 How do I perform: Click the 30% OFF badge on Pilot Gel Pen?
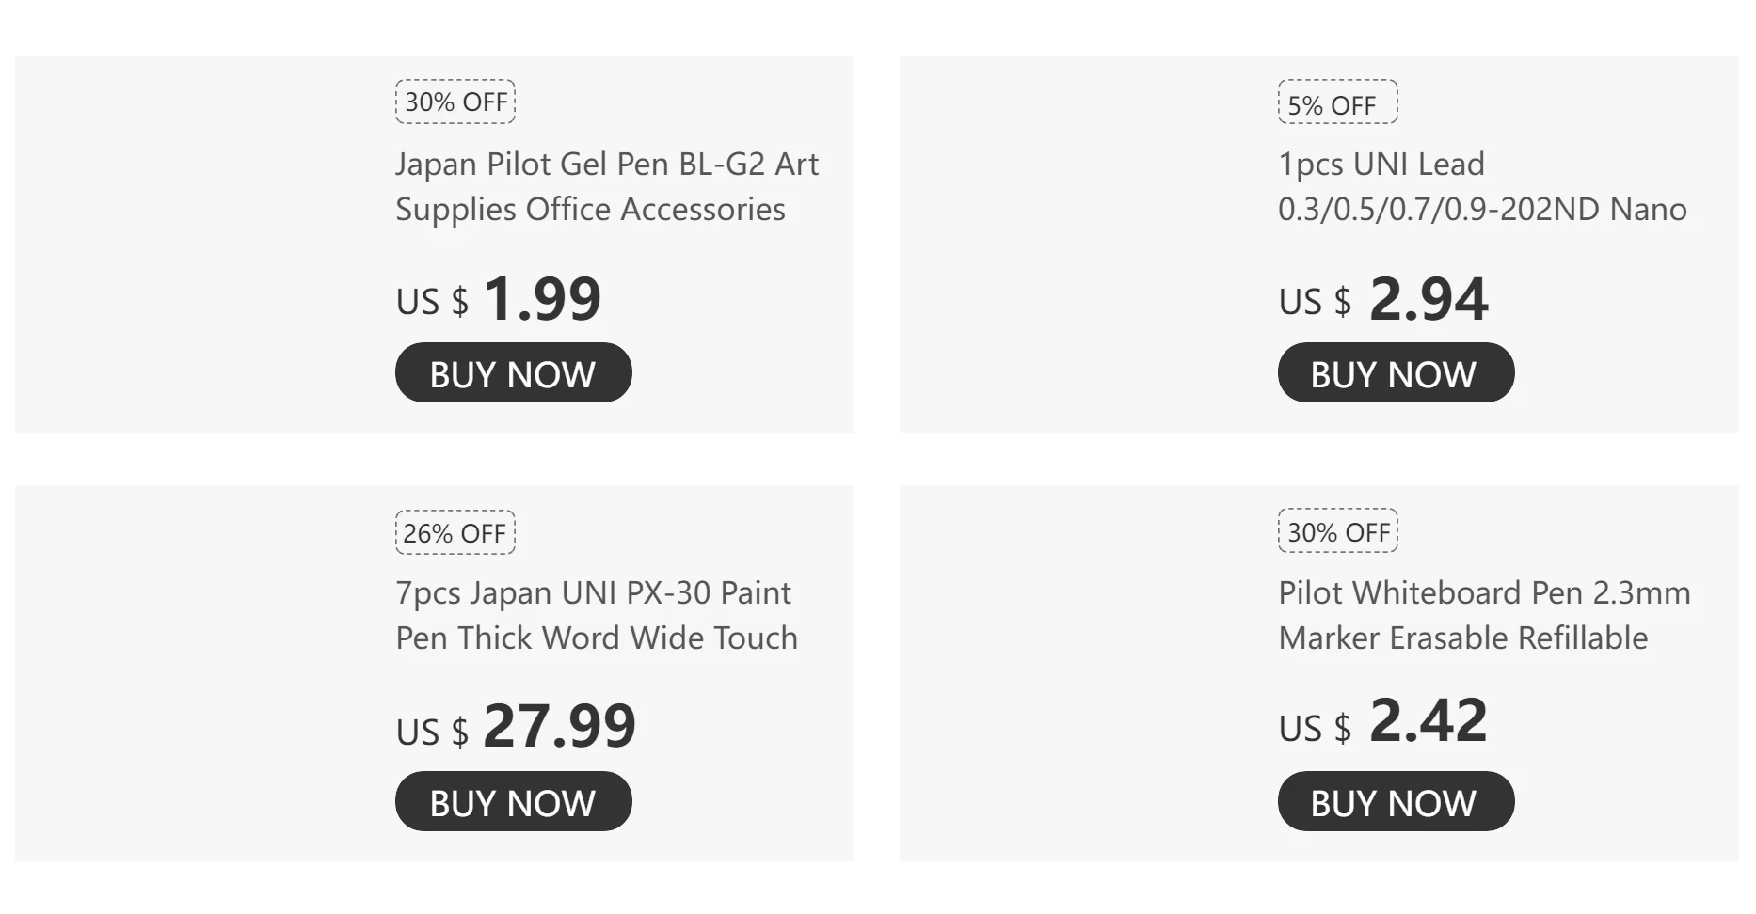tap(455, 102)
